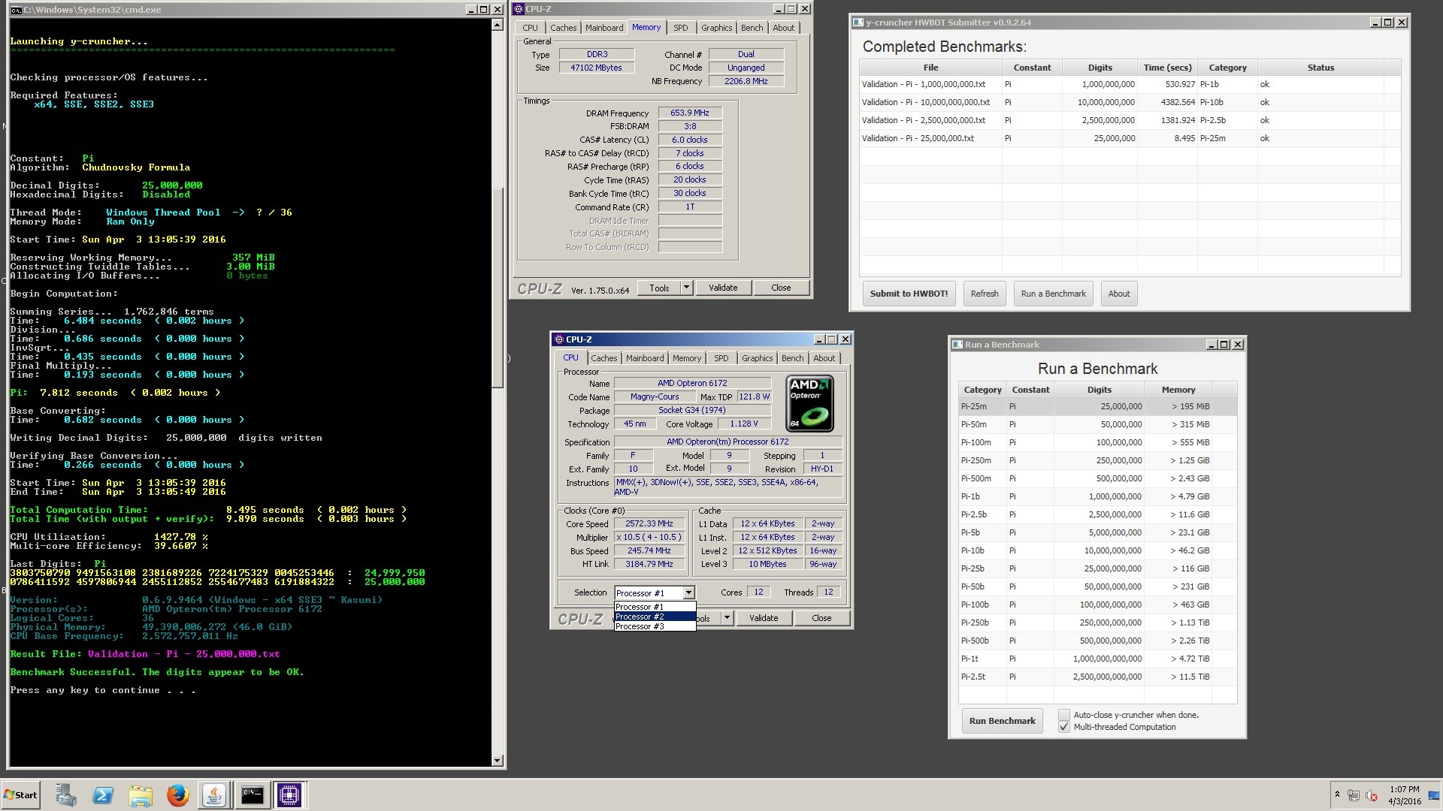The width and height of the screenshot is (1443, 811).
Task: Launch Windows PowerShell from the taskbar
Action: pyautogui.click(x=103, y=795)
